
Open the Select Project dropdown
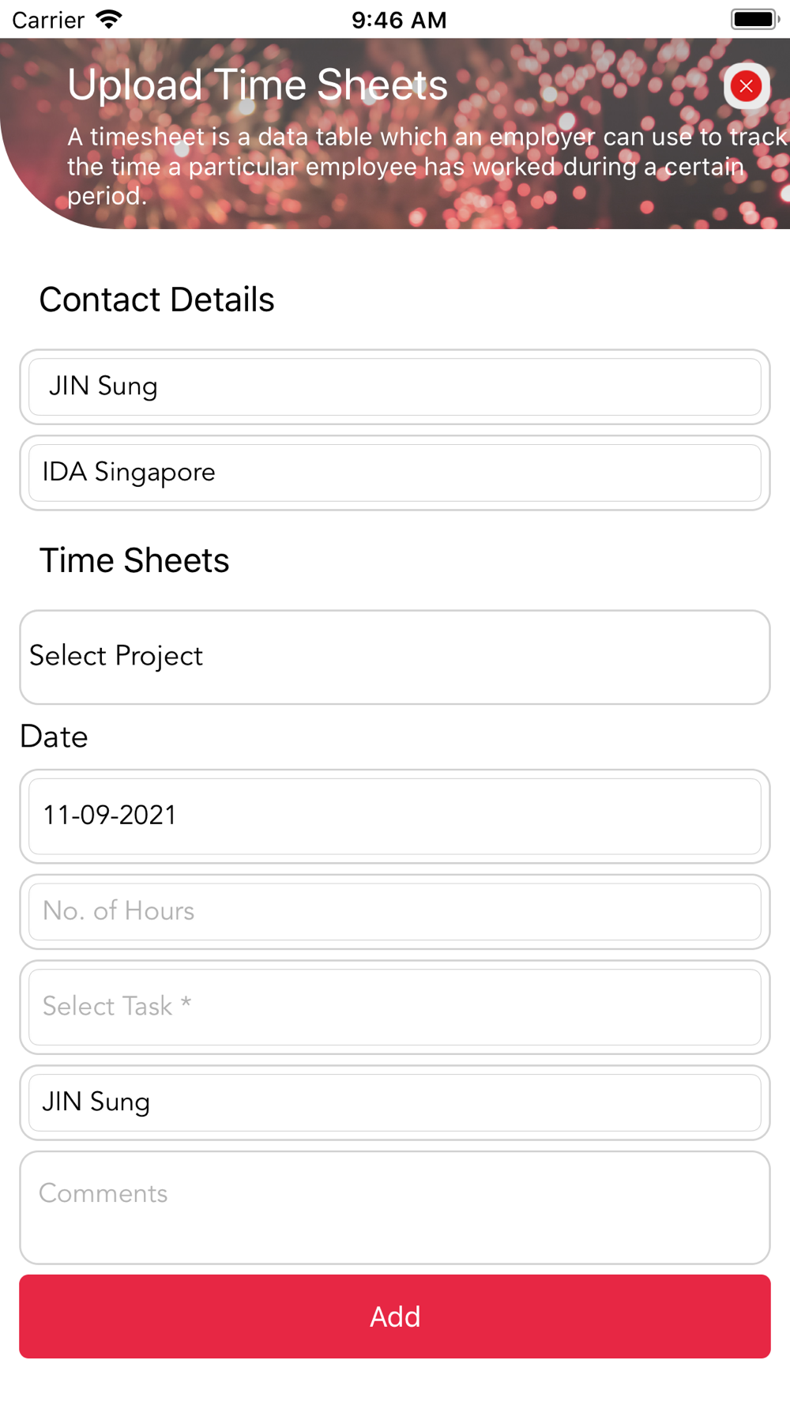[395, 657]
